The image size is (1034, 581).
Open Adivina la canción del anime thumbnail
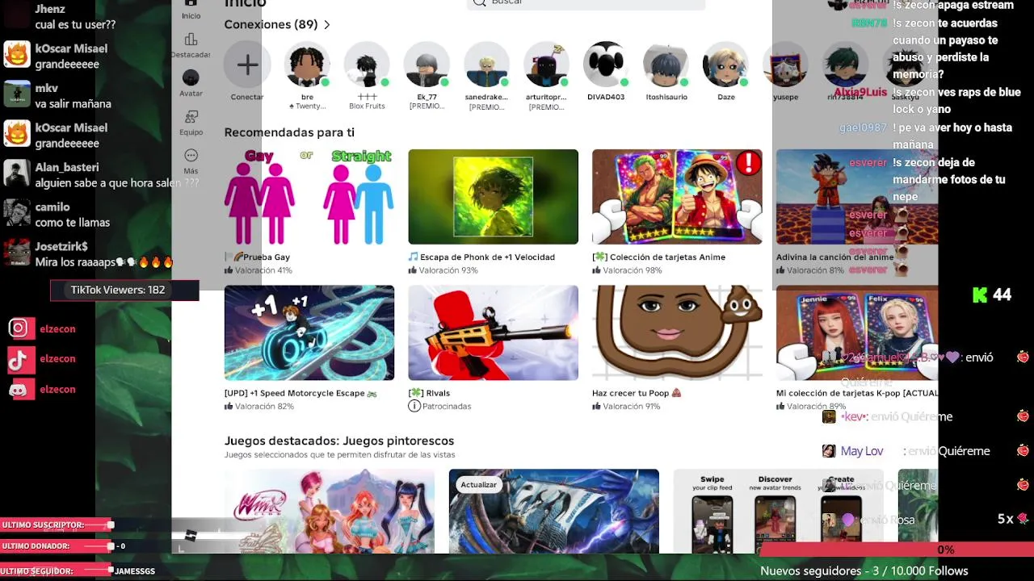pos(856,196)
